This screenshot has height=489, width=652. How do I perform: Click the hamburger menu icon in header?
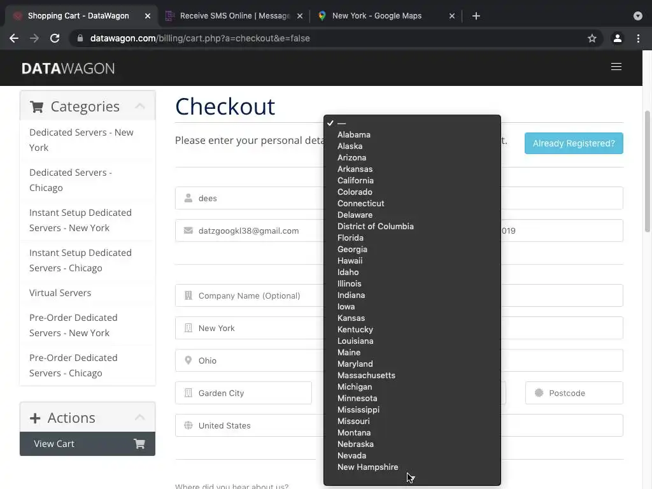616,67
